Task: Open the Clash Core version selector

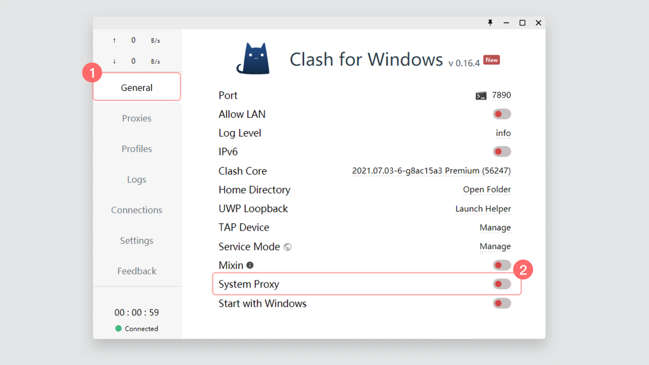Action: (431, 171)
